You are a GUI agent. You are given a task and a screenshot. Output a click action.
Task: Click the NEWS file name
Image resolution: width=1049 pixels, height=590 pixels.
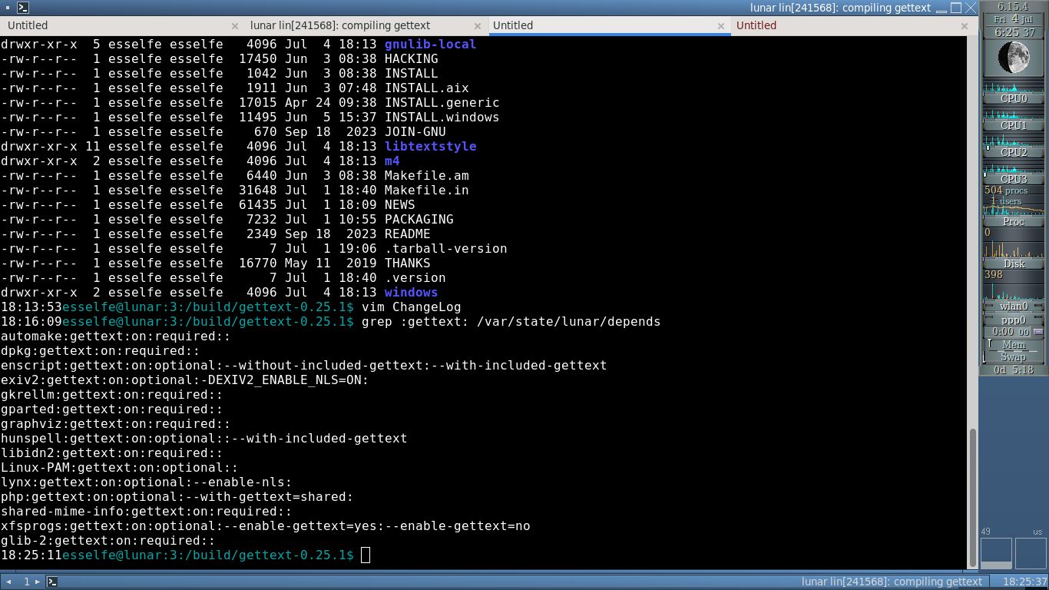399,205
